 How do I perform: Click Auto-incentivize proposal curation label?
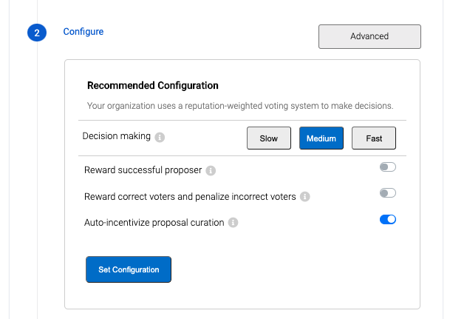click(x=154, y=223)
